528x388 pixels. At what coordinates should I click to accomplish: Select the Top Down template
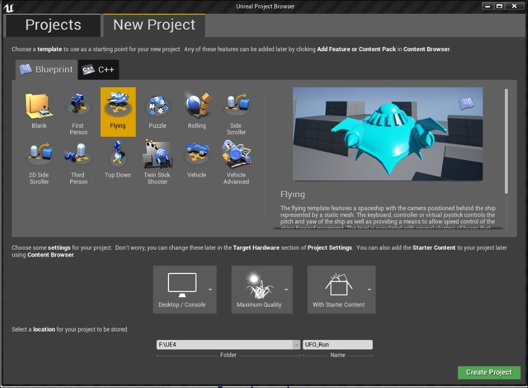[x=118, y=162]
